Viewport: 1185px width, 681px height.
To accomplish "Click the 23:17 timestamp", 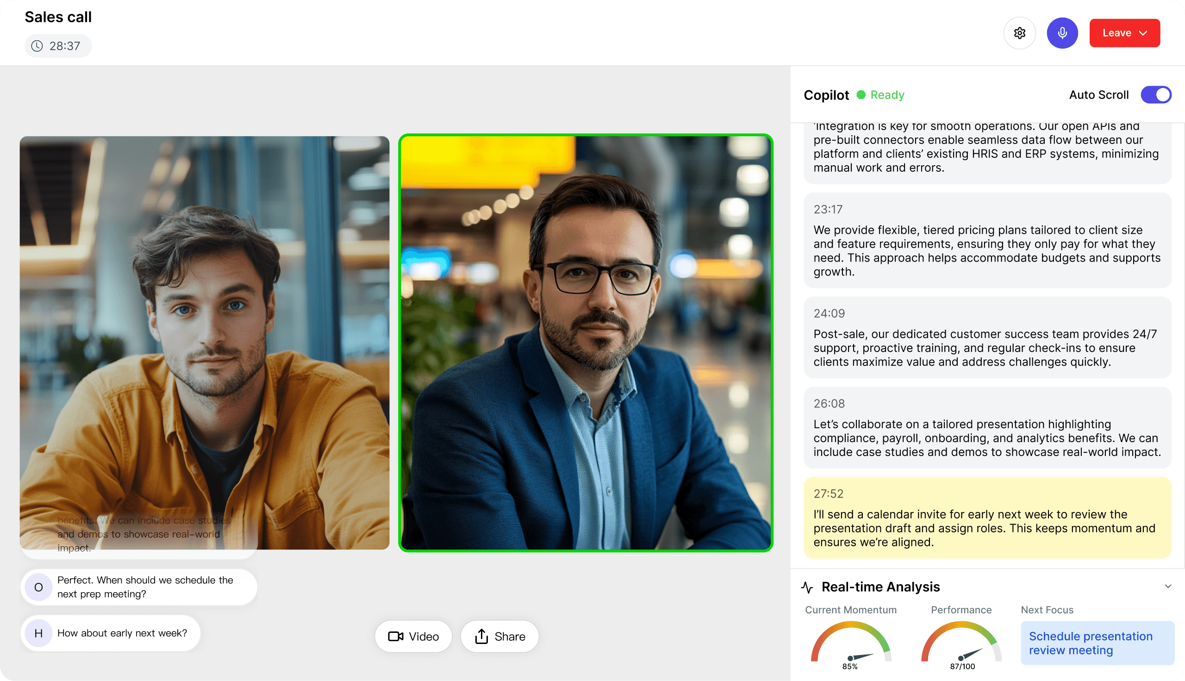I will (828, 210).
